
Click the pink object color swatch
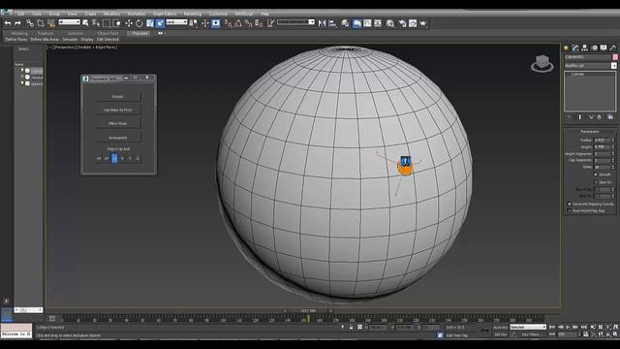615,57
